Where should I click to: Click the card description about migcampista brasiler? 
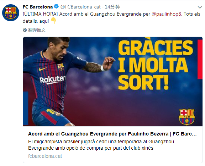click(101, 145)
